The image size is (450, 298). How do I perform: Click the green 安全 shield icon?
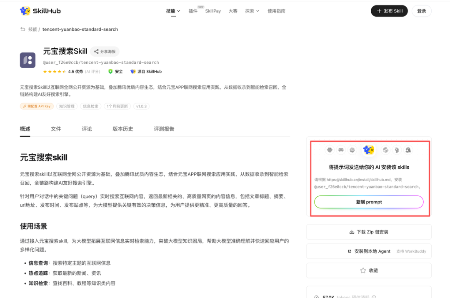click(110, 72)
